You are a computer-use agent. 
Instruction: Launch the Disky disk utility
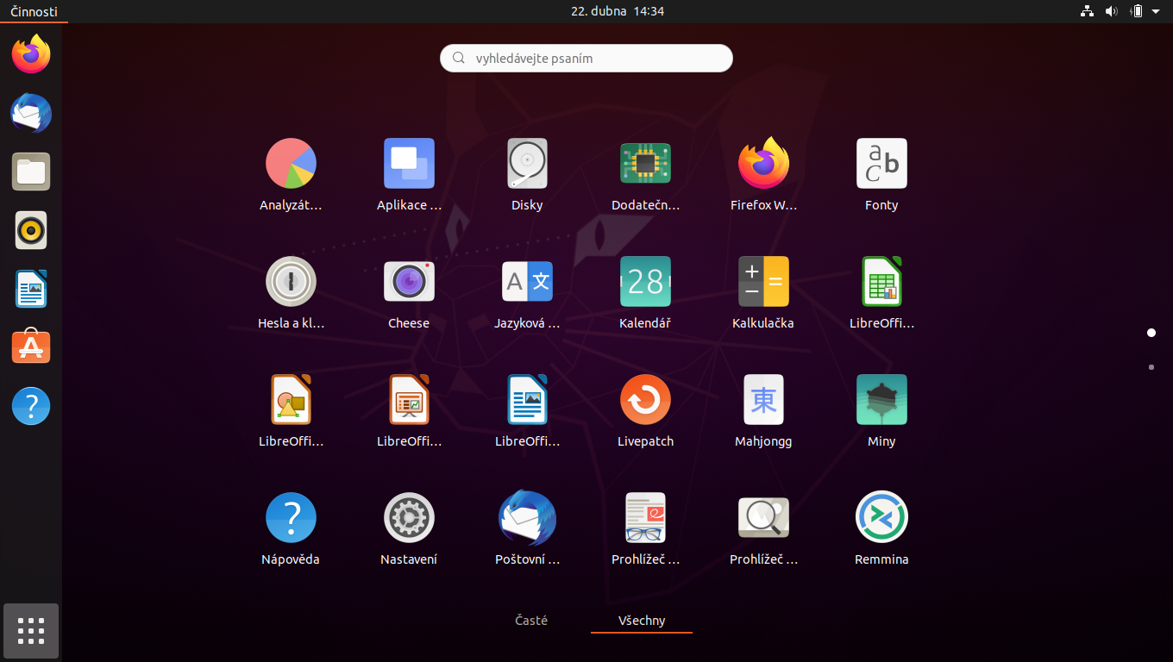coord(527,163)
